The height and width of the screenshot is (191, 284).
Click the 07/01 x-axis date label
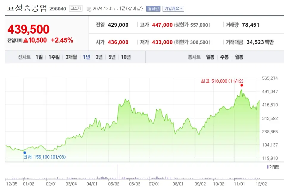(154, 184)
